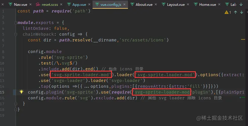Select the vue.config.js tab

pyautogui.click(x=111, y=5)
